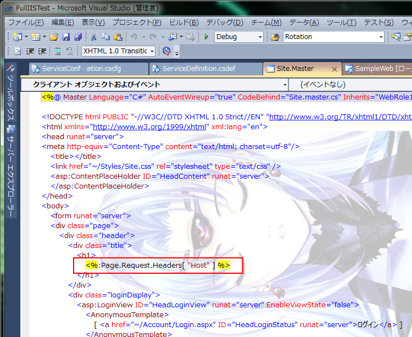This screenshot has width=412, height=337.
Task: Click the Add New Item toolbar icon
Action: point(36,37)
